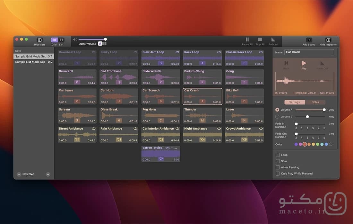
Task: Switch to Grid view mode
Action: [x=54, y=40]
